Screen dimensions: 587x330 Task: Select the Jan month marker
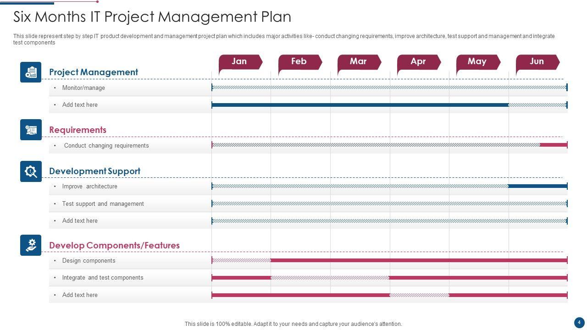point(239,62)
